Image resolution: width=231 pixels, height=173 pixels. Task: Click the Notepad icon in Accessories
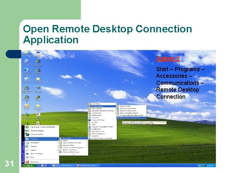[x=90, y=122]
